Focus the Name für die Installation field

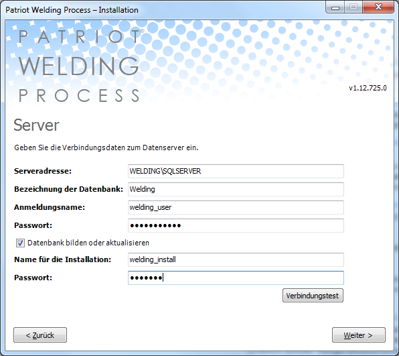[236, 259]
